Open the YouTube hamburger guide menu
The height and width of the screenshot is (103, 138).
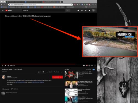tap(3, 10)
